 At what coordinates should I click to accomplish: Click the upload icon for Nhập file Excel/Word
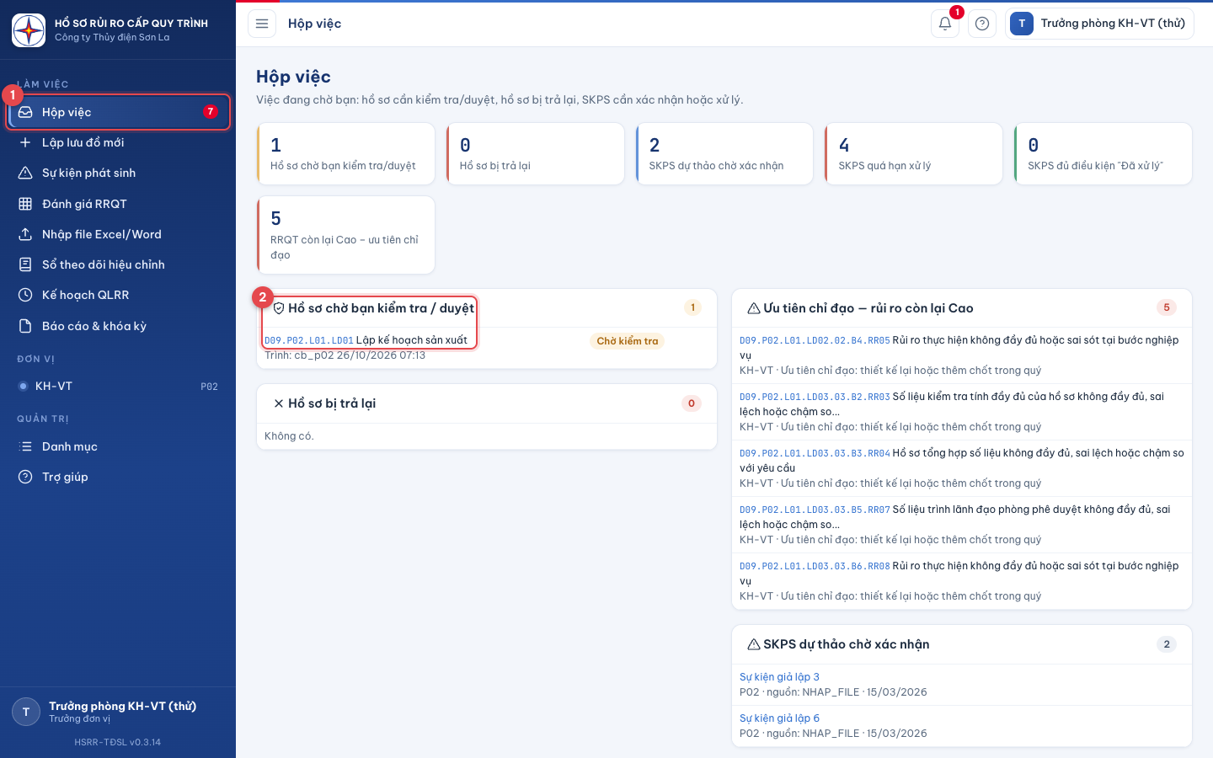(x=25, y=234)
